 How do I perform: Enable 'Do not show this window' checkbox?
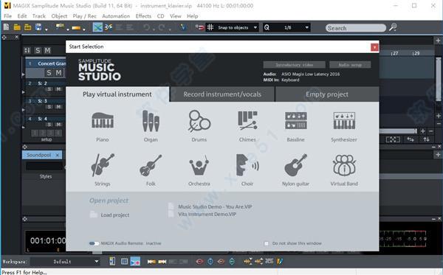(x=267, y=243)
